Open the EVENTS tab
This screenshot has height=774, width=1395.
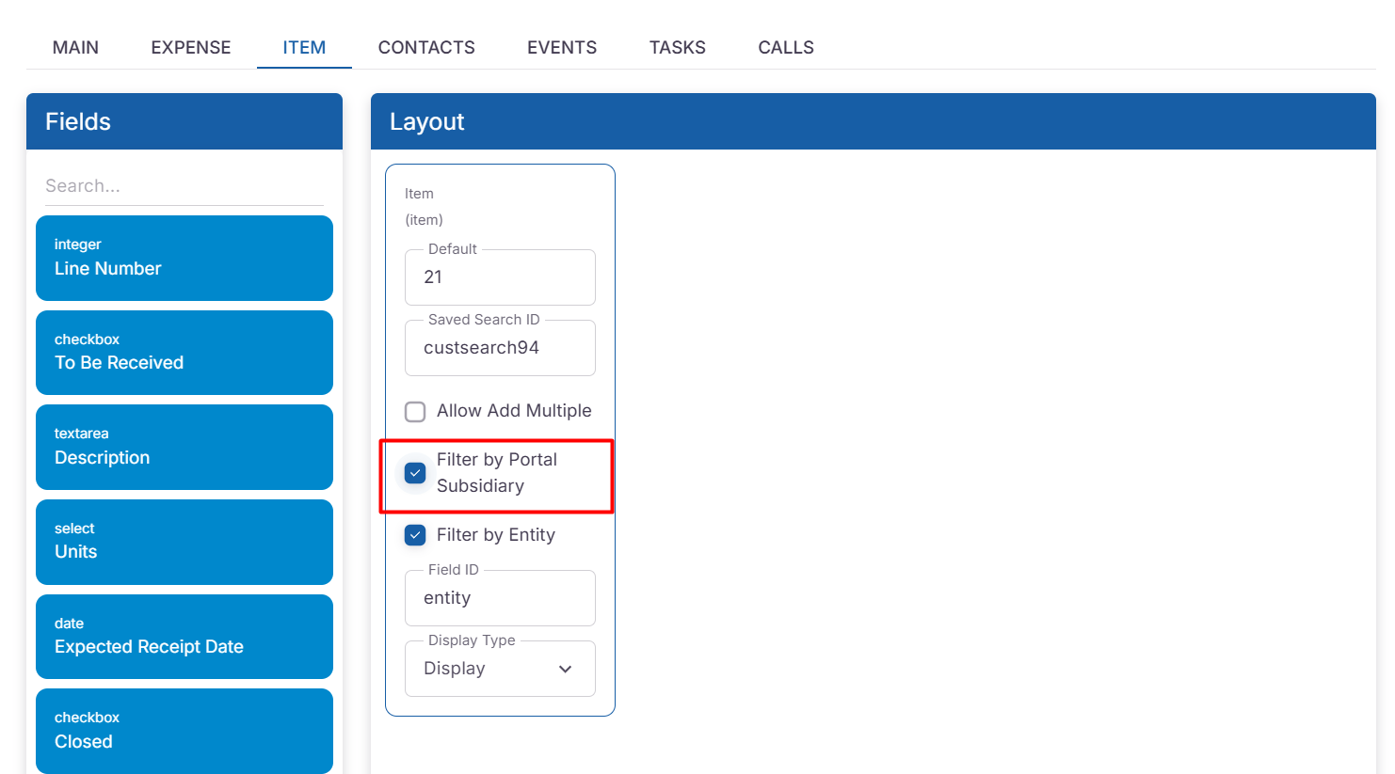[x=562, y=47]
